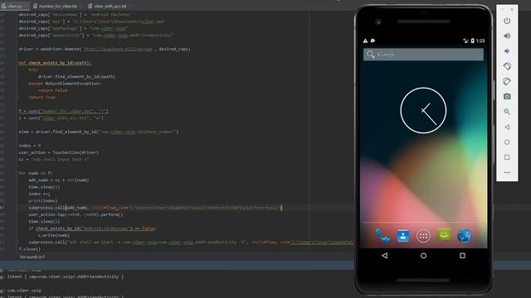Switch to the viber_with_acc.txt tab
The width and height of the screenshot is (531, 298).
click(110, 6)
